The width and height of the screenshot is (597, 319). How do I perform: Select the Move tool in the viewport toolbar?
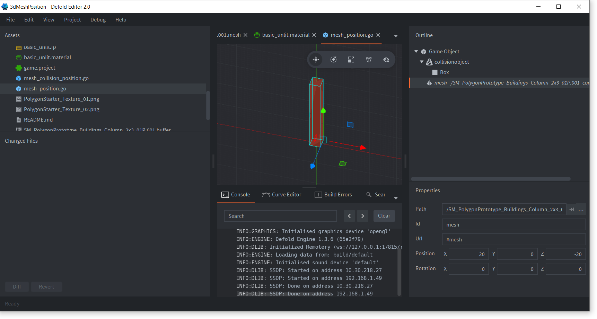[316, 59]
